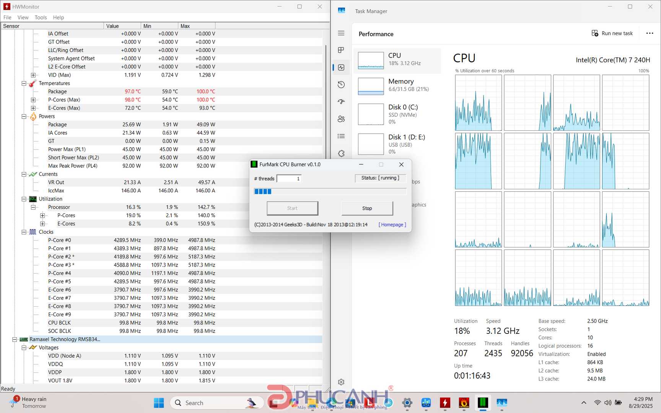Switch to CPU Burner green taskbar icon
This screenshot has height=413, width=661.
coord(483,403)
